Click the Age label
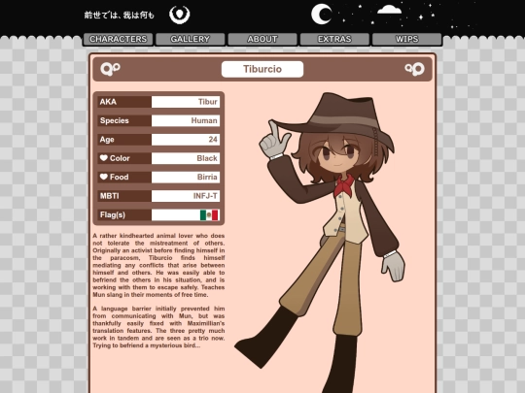 pos(107,140)
